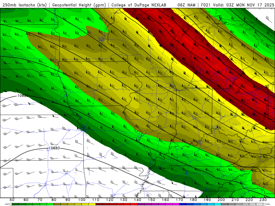The height and width of the screenshot is (206, 275).
Task: Click the 150 value on the color scale
Action: click(x=152, y=200)
